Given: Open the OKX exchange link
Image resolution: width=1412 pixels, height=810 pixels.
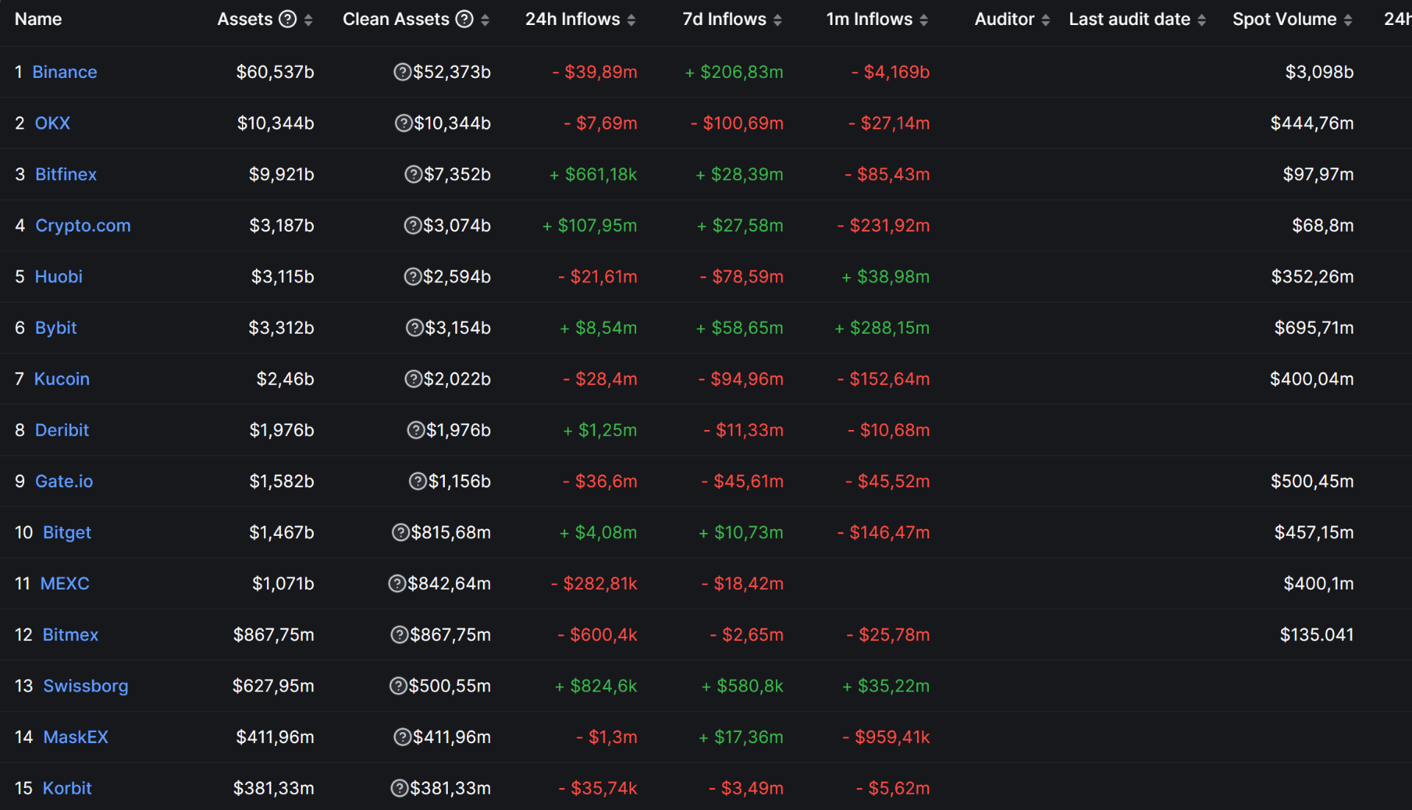Looking at the screenshot, I should (53, 123).
